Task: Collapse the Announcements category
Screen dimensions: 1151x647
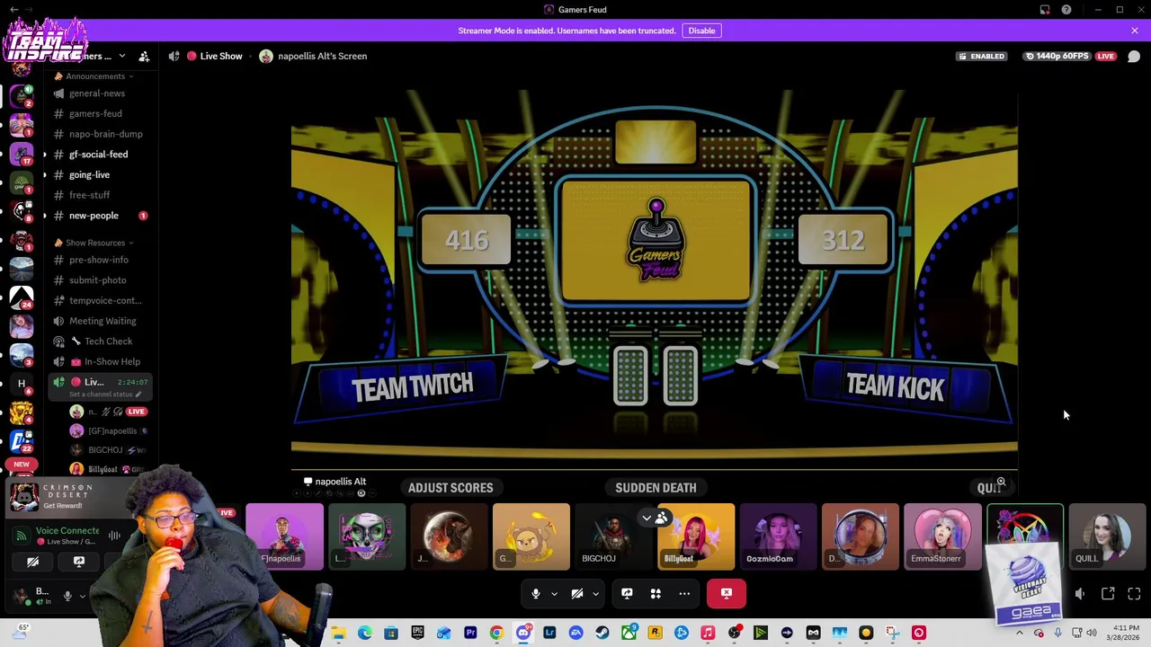Action: click(94, 76)
